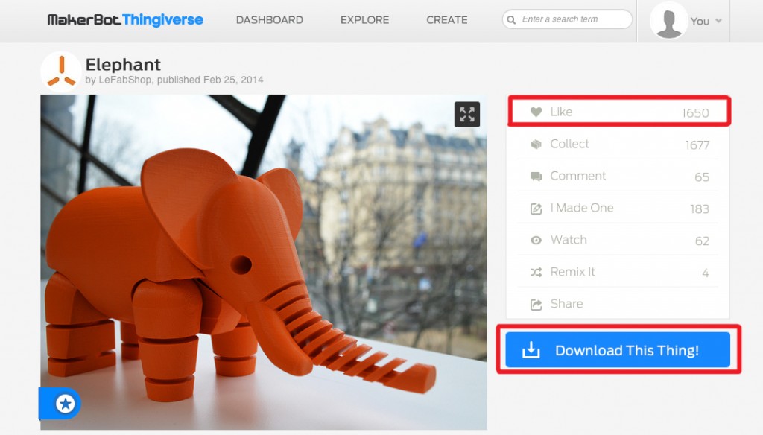This screenshot has width=763, height=435.
Task: Click the heart Like icon
Action: 536,112
